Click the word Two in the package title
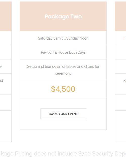126x158 pixels. [x=76, y=17]
